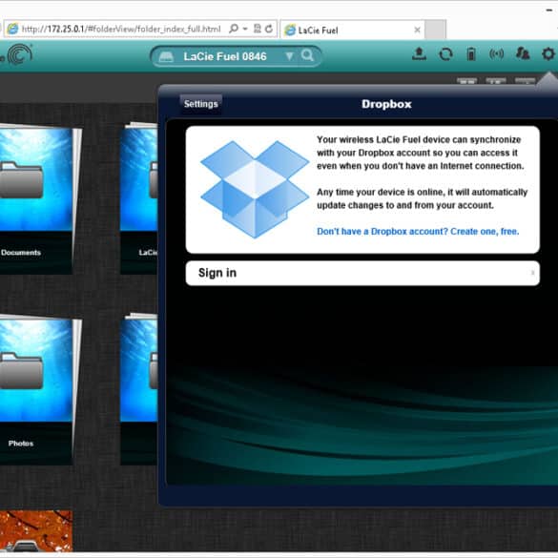Click the Dropbox panel title

tap(386, 104)
